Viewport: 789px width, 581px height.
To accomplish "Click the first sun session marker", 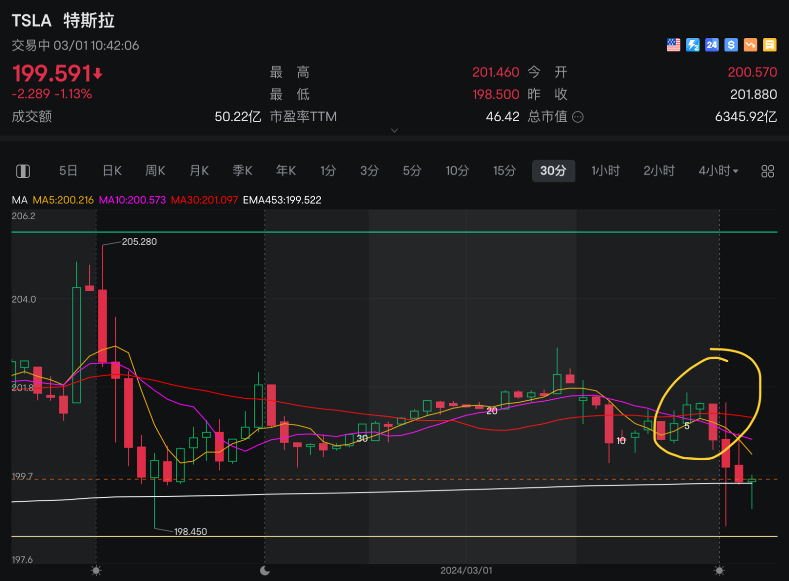I will tap(96, 571).
